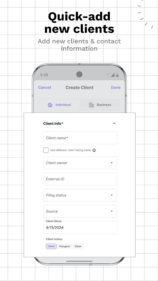Select the Client status chip

coord(51,246)
